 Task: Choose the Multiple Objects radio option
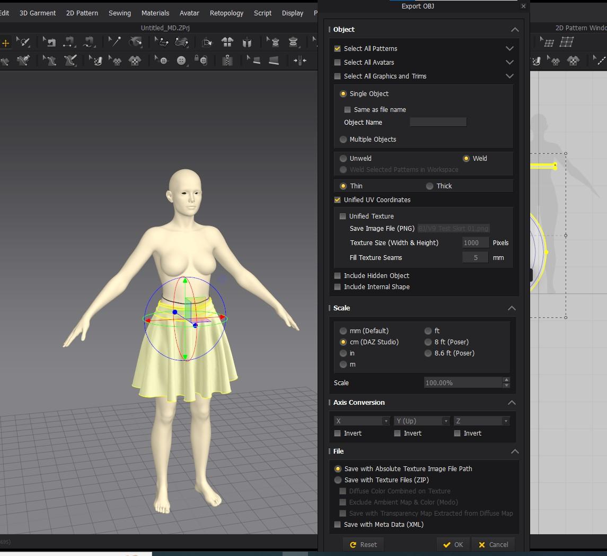click(343, 139)
